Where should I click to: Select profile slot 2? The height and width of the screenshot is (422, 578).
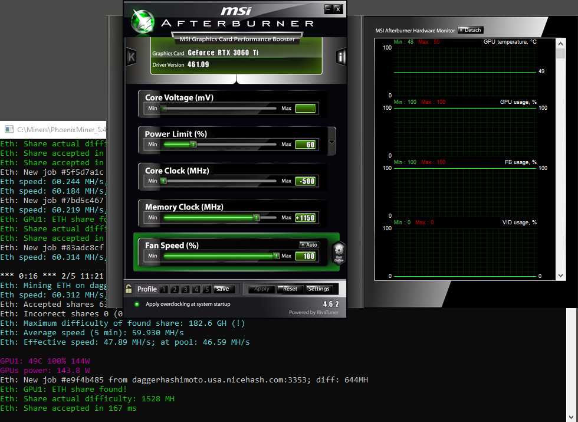pyautogui.click(x=175, y=289)
